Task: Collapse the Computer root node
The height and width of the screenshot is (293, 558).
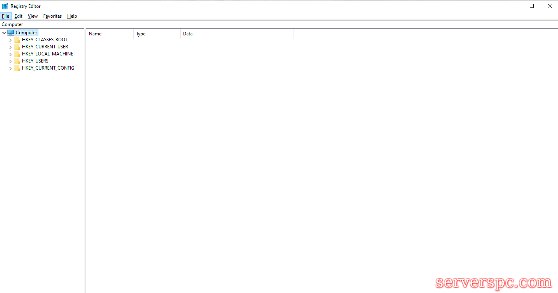Action: 4,33
